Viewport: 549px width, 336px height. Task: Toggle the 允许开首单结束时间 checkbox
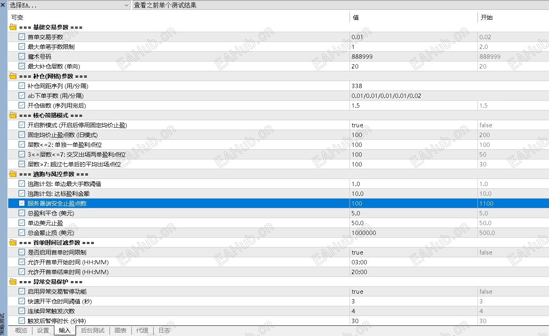pyautogui.click(x=22, y=272)
